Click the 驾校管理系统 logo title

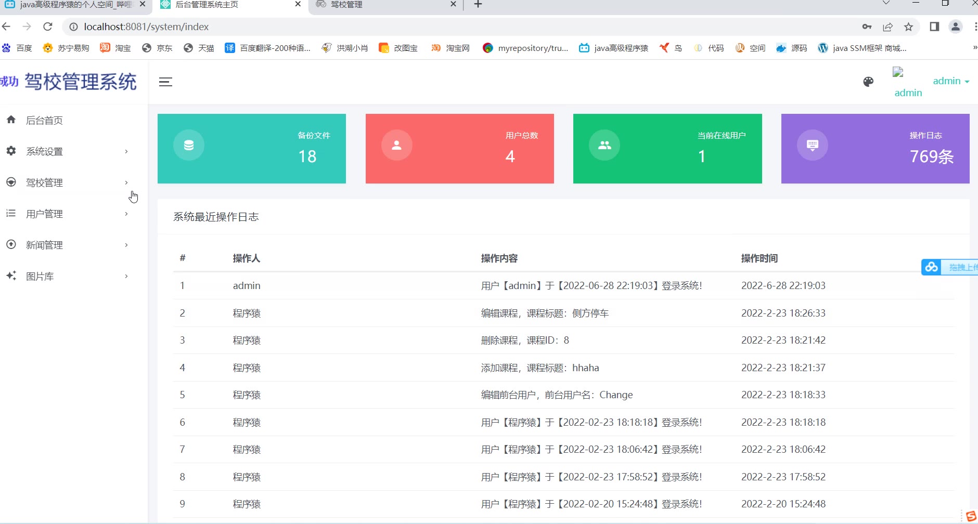81,82
